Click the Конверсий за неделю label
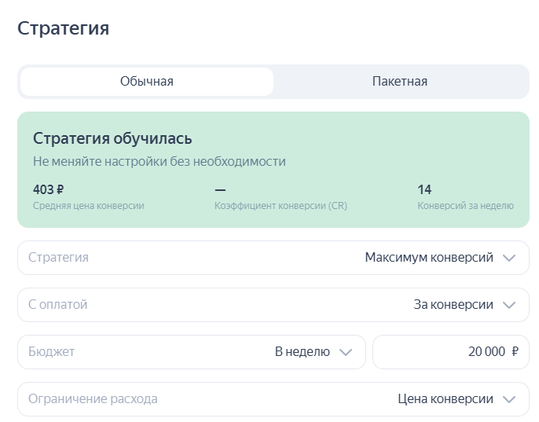Image resolution: width=539 pixels, height=422 pixels. [x=465, y=206]
